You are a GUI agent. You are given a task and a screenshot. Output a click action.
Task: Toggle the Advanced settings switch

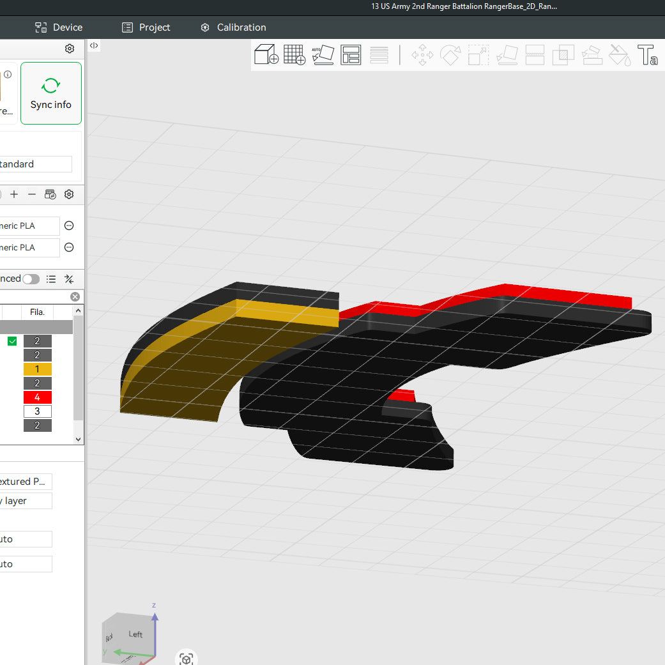[x=31, y=279]
